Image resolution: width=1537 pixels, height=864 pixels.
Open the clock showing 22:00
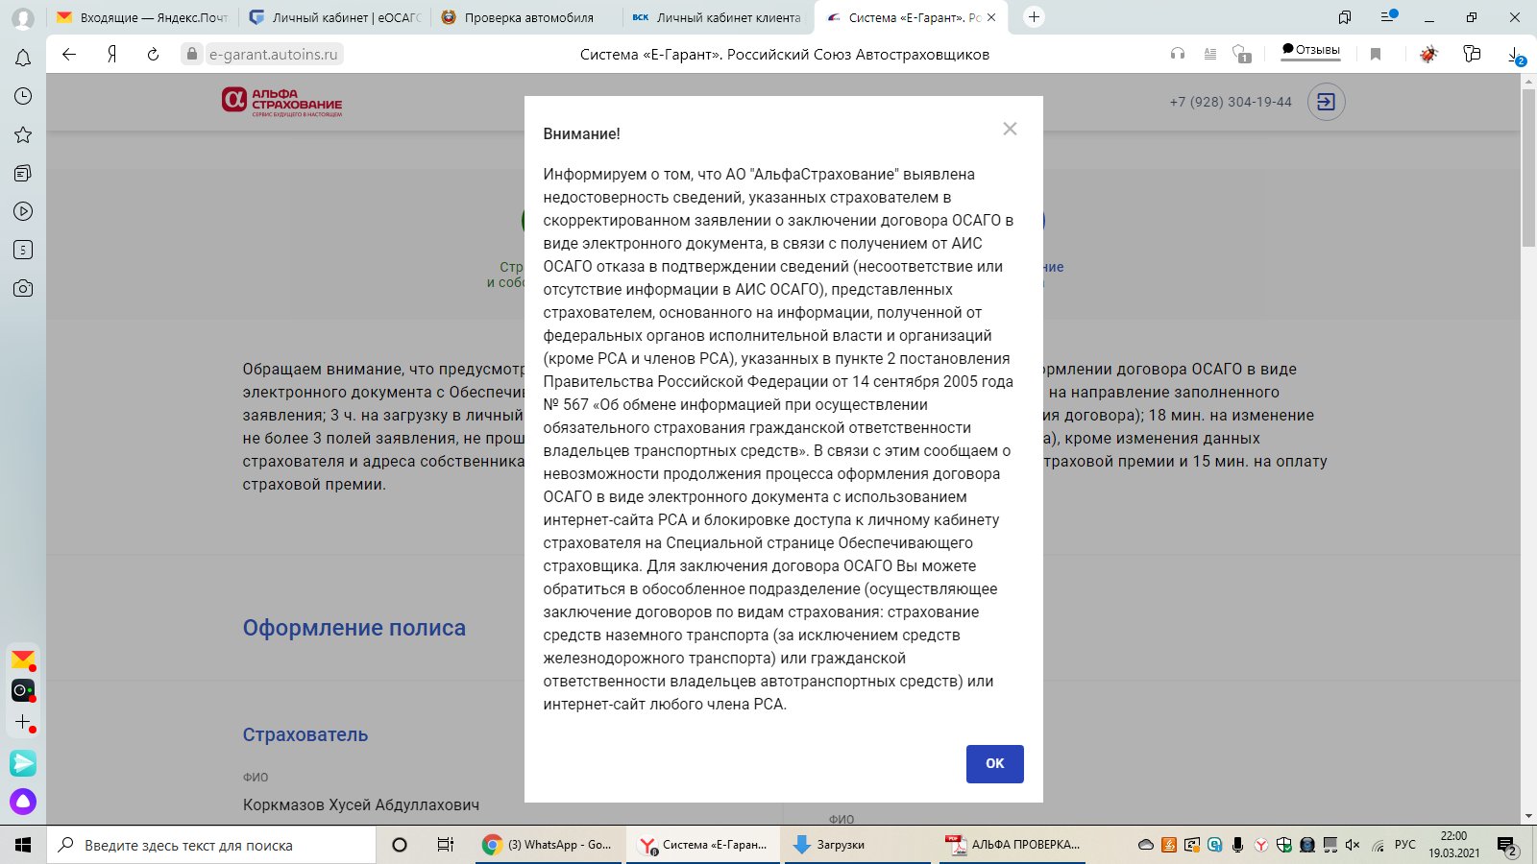(x=1453, y=845)
